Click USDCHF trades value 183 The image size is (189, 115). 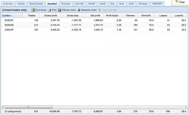coord(36,30)
